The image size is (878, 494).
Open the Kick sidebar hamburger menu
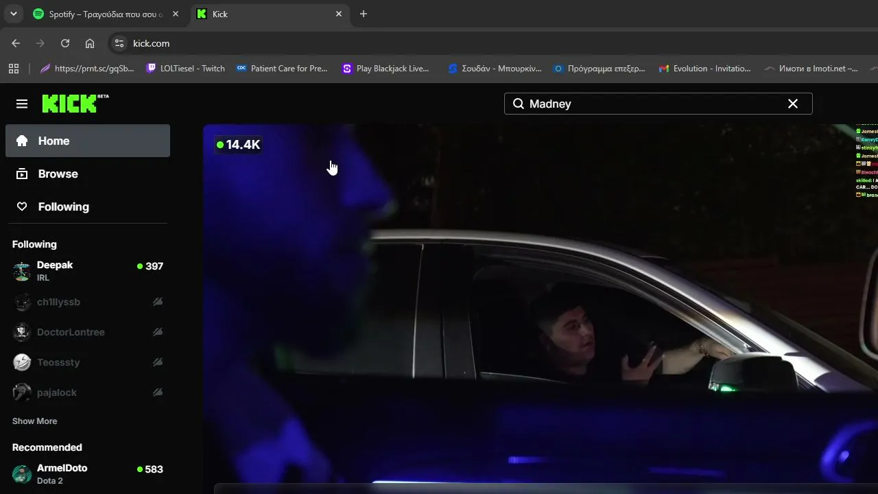point(22,104)
